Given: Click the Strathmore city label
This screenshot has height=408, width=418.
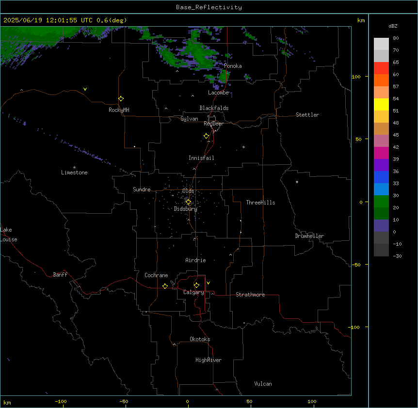Looking at the screenshot, I should [x=250, y=295].
